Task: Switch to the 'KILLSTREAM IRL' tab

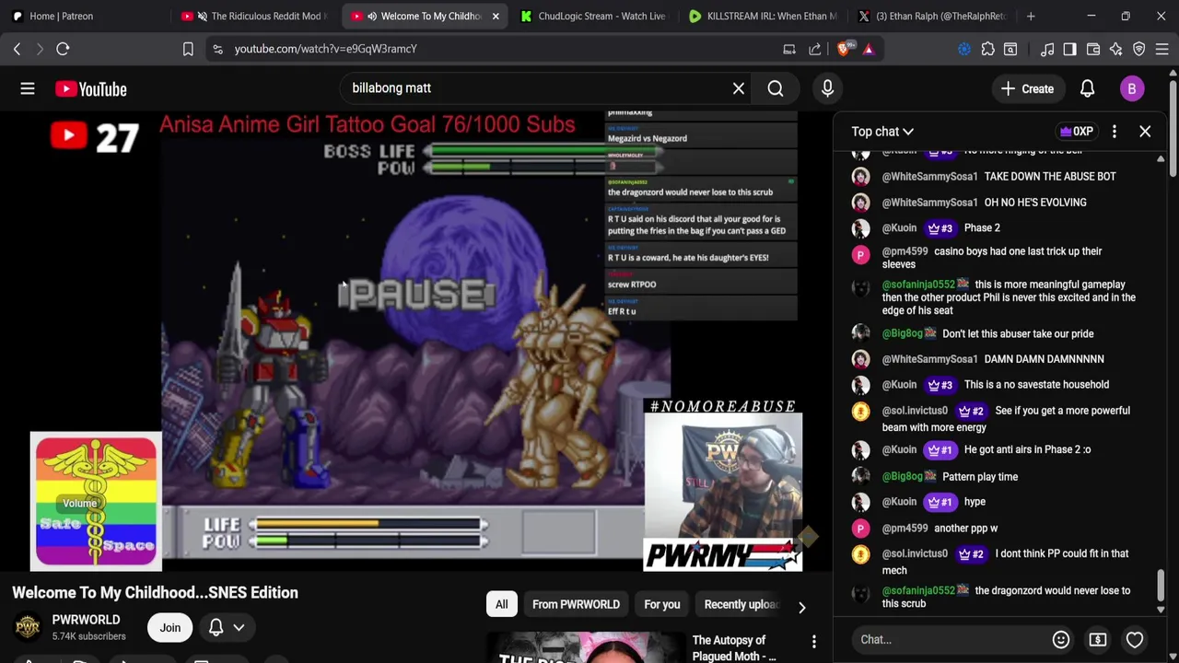Action: (762, 16)
